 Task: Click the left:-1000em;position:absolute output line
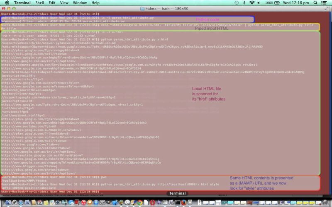pyautogui.click(x=28, y=188)
